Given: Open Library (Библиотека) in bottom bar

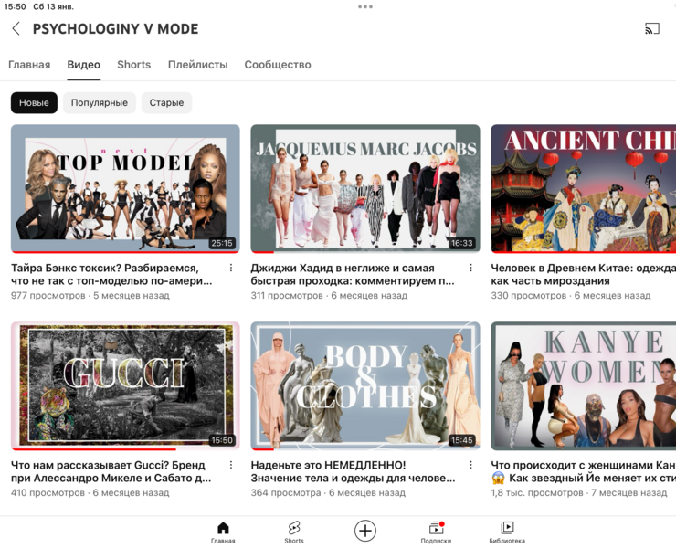Looking at the screenshot, I should tap(507, 532).
